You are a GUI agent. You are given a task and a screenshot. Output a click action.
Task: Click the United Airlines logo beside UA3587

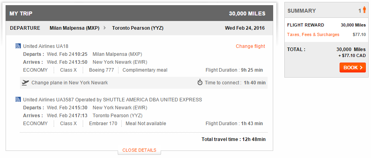tap(18, 100)
